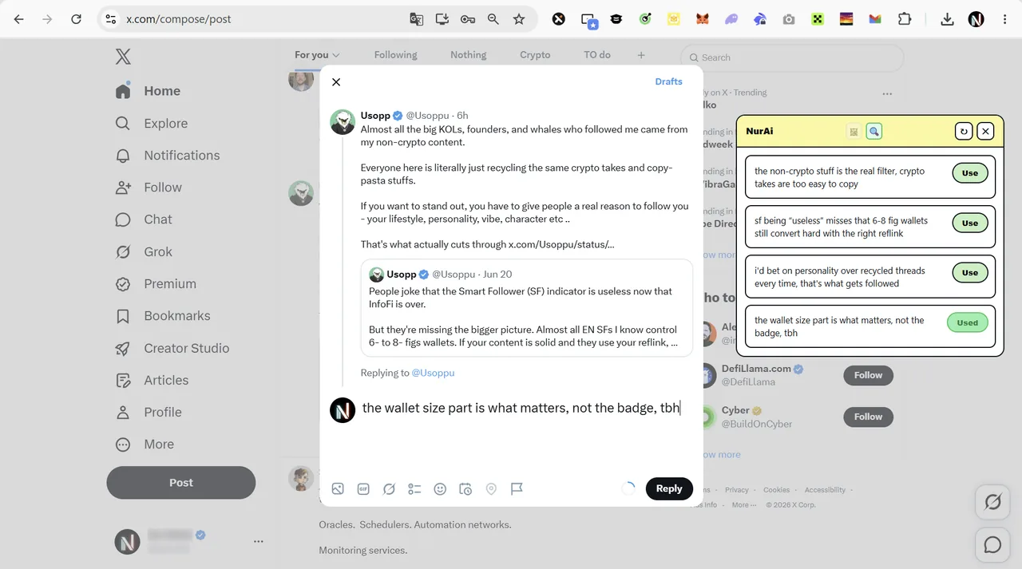
Task: Open Drafts in compose dialog
Action: pyautogui.click(x=669, y=81)
